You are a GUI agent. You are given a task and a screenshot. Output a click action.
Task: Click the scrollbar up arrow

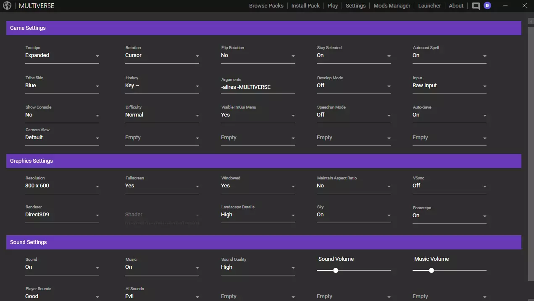pyautogui.click(x=531, y=21)
